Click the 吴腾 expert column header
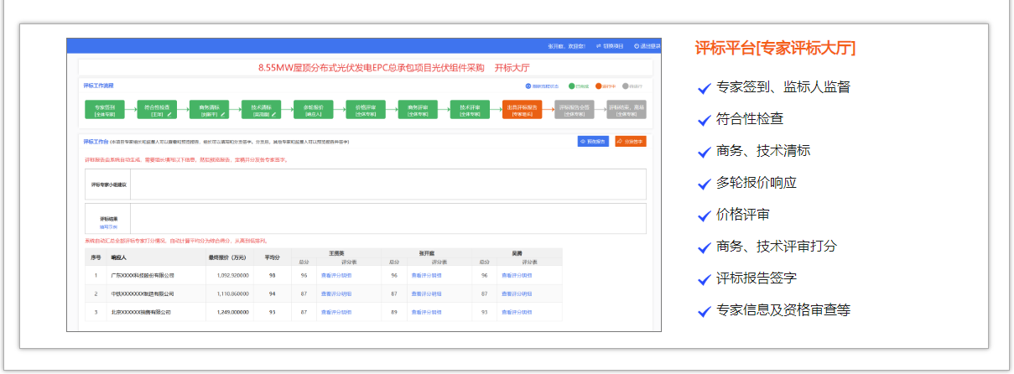The width and height of the screenshot is (1014, 374). point(517,252)
